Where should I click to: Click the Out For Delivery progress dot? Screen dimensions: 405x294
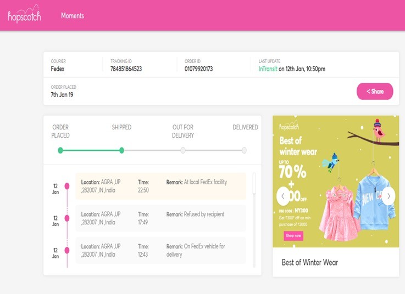coord(183,150)
